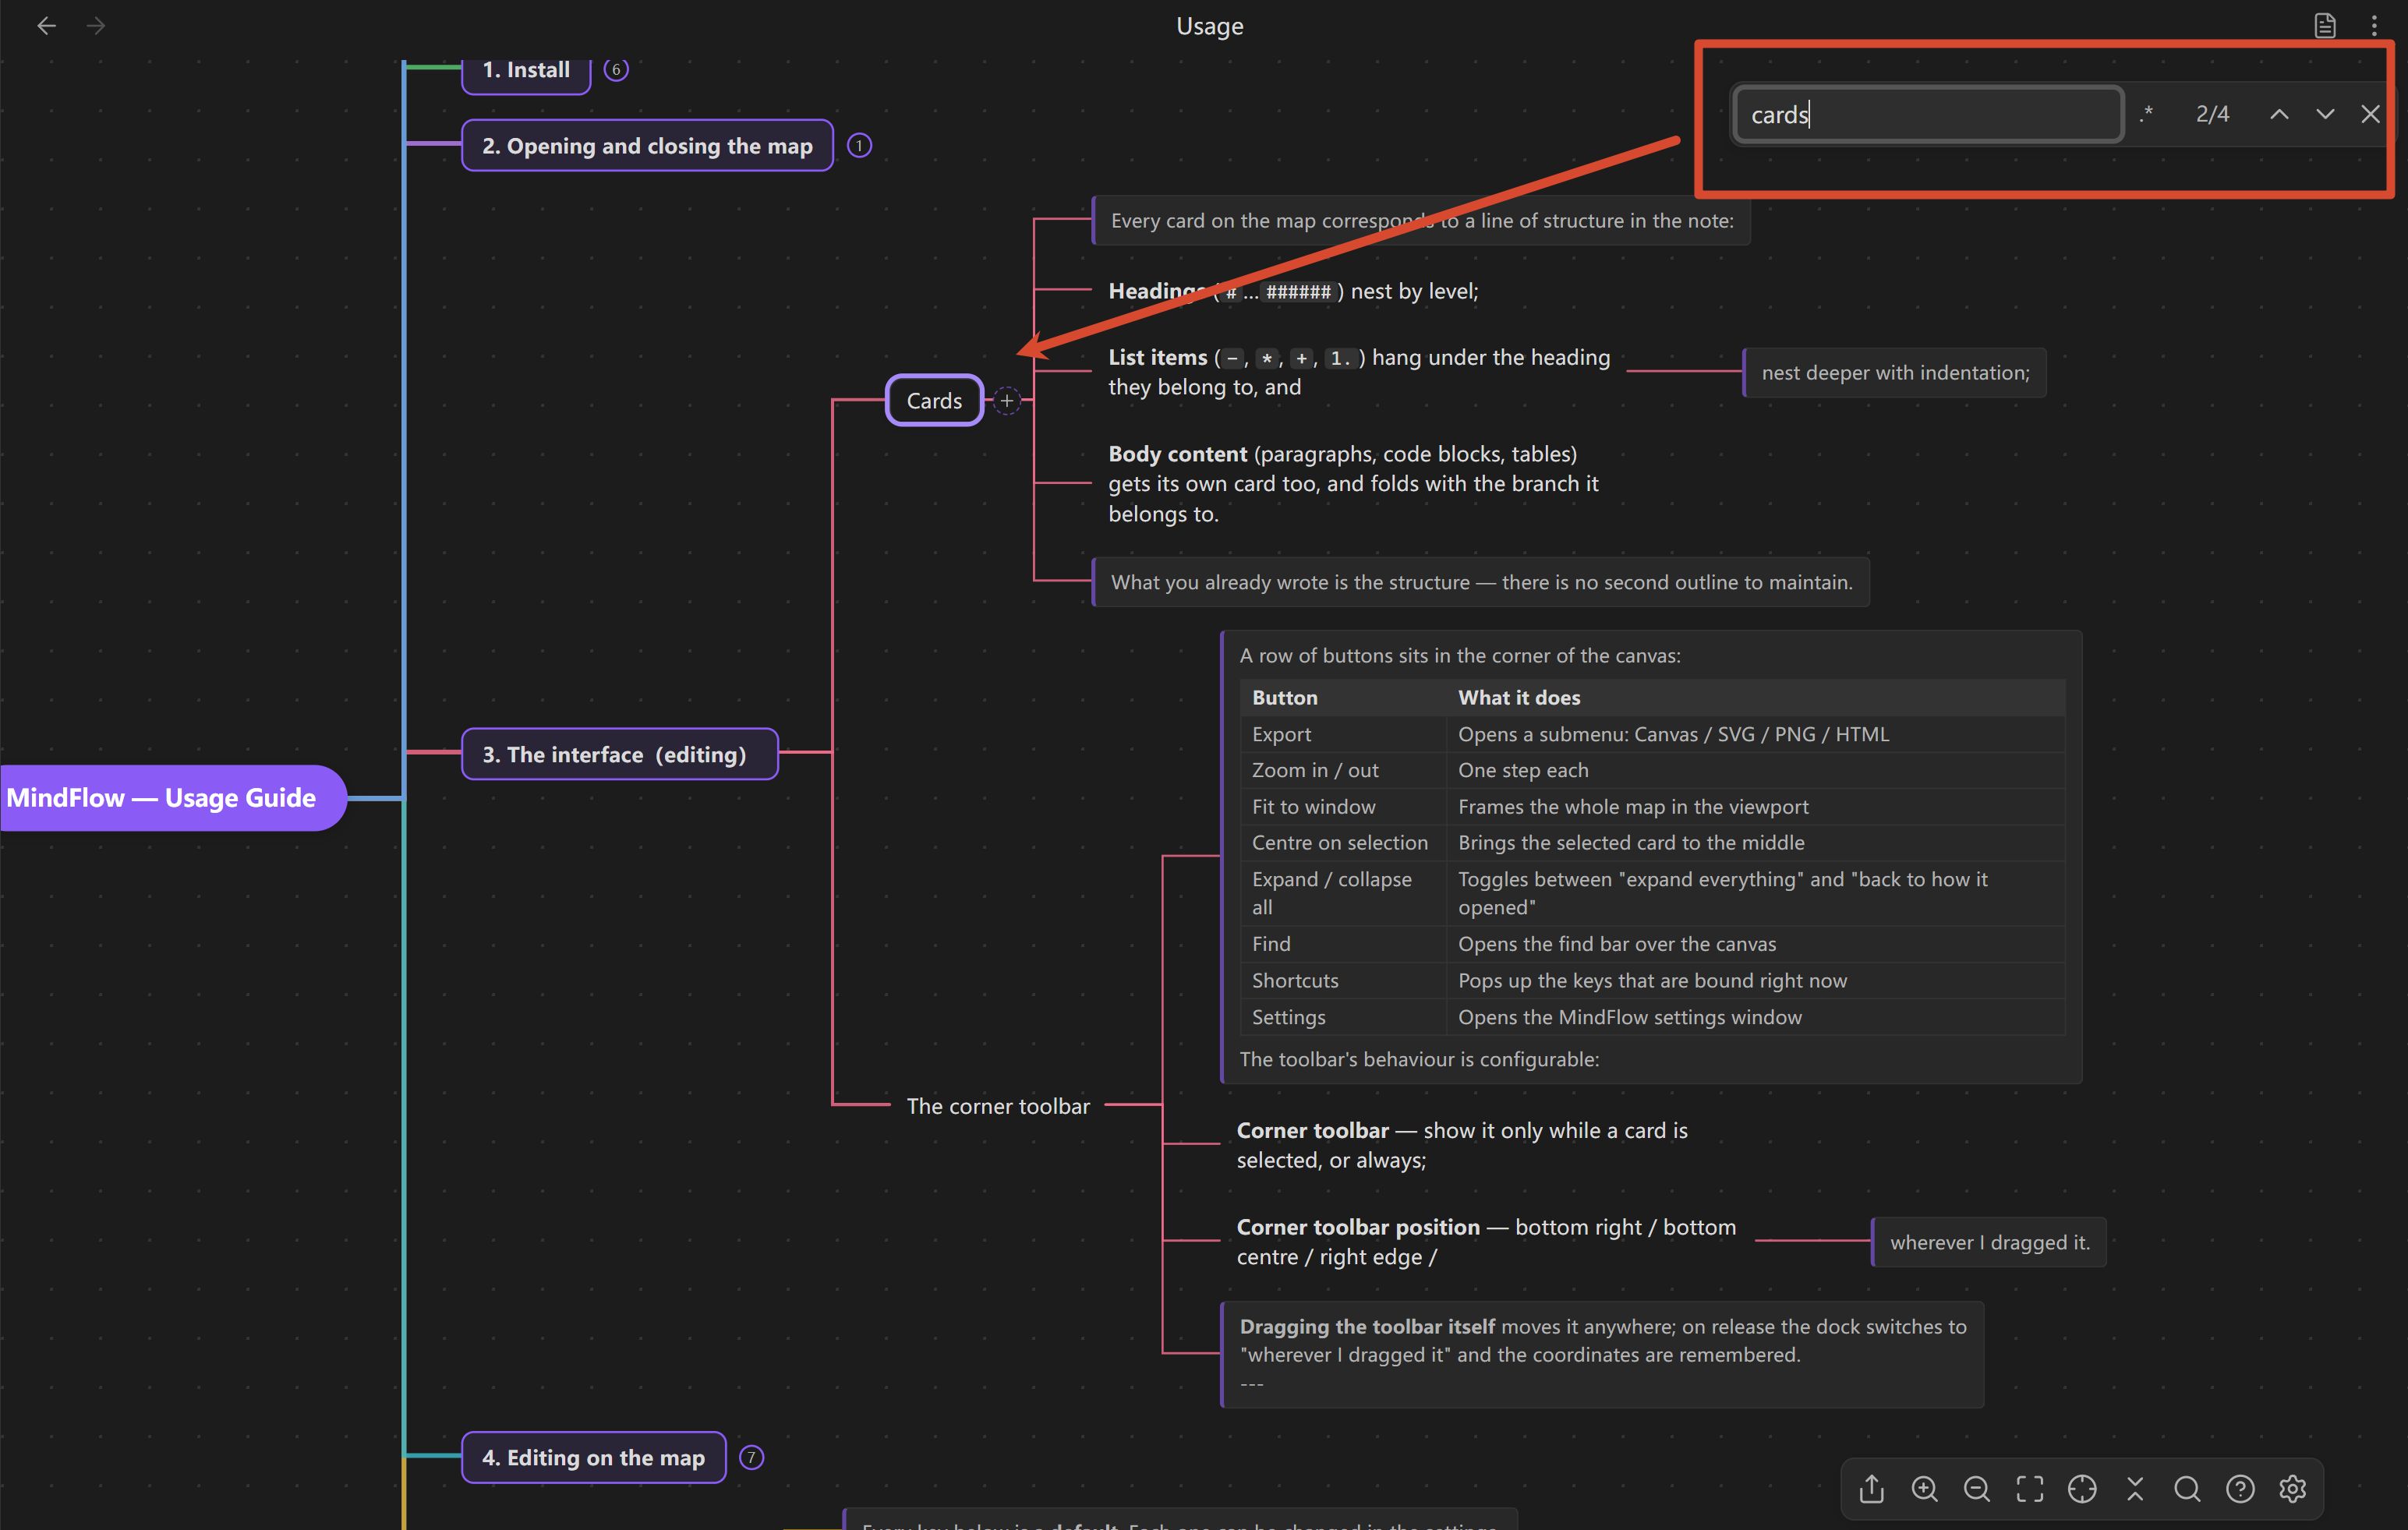Screen dimensions: 2408x1530
Task: Go forward with the right arrow
Action: (x=96, y=26)
